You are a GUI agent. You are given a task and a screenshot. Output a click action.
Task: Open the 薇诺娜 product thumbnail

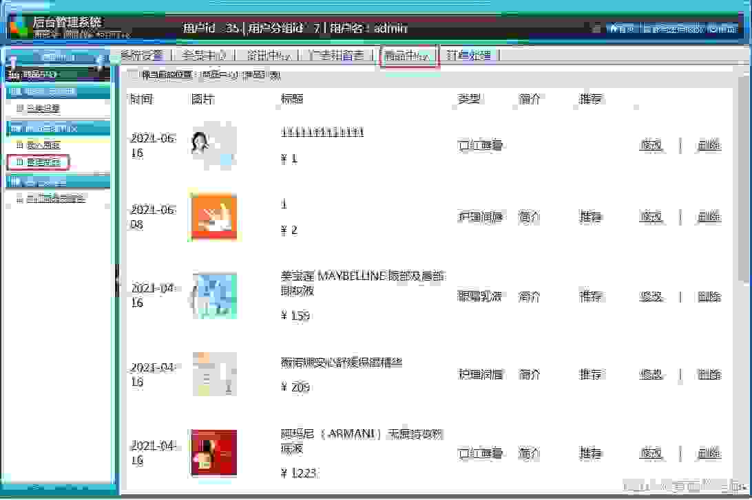(x=214, y=374)
